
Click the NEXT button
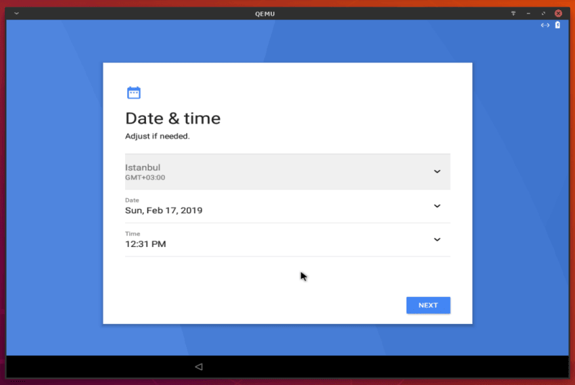428,305
